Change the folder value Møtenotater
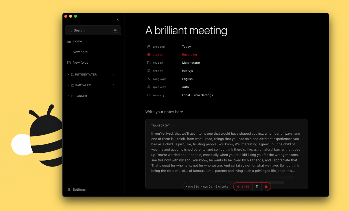Viewport: 349px width, 211px height. point(191,63)
